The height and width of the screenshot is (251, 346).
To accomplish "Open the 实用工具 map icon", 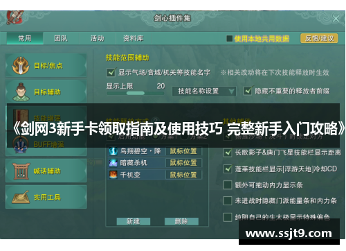I will pyautogui.click(x=21, y=197).
